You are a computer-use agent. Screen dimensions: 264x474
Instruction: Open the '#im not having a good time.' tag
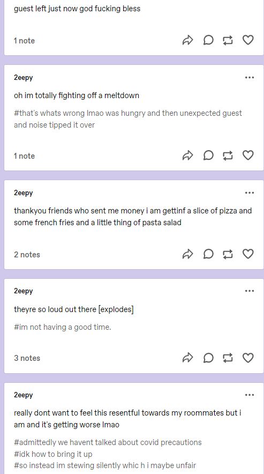[x=63, y=327]
